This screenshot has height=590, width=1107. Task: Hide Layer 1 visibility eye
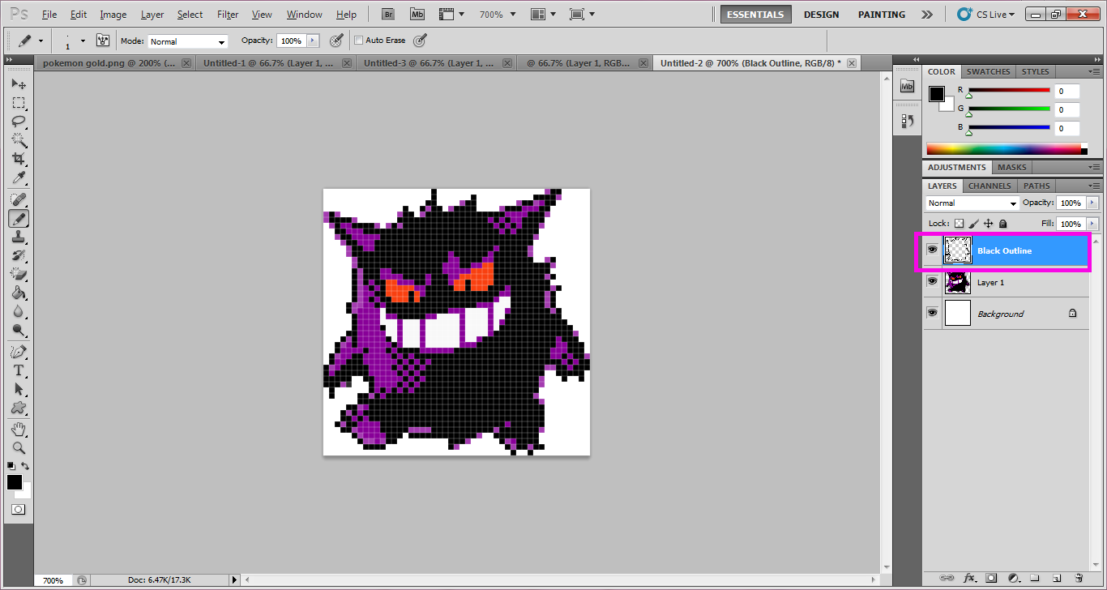click(933, 280)
